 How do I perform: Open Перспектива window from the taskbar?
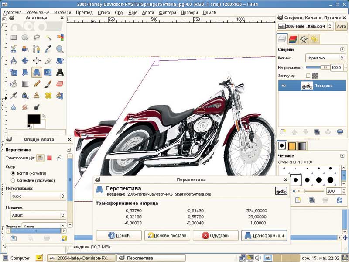pyautogui.click(x=151, y=258)
